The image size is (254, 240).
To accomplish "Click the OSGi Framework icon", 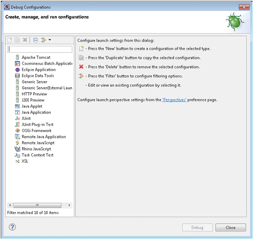I will pos(17,130).
